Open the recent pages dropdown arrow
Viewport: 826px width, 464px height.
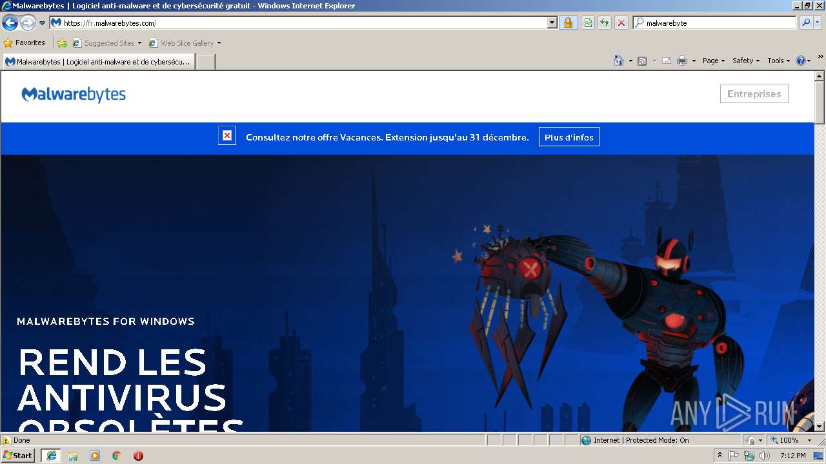pyautogui.click(x=43, y=23)
